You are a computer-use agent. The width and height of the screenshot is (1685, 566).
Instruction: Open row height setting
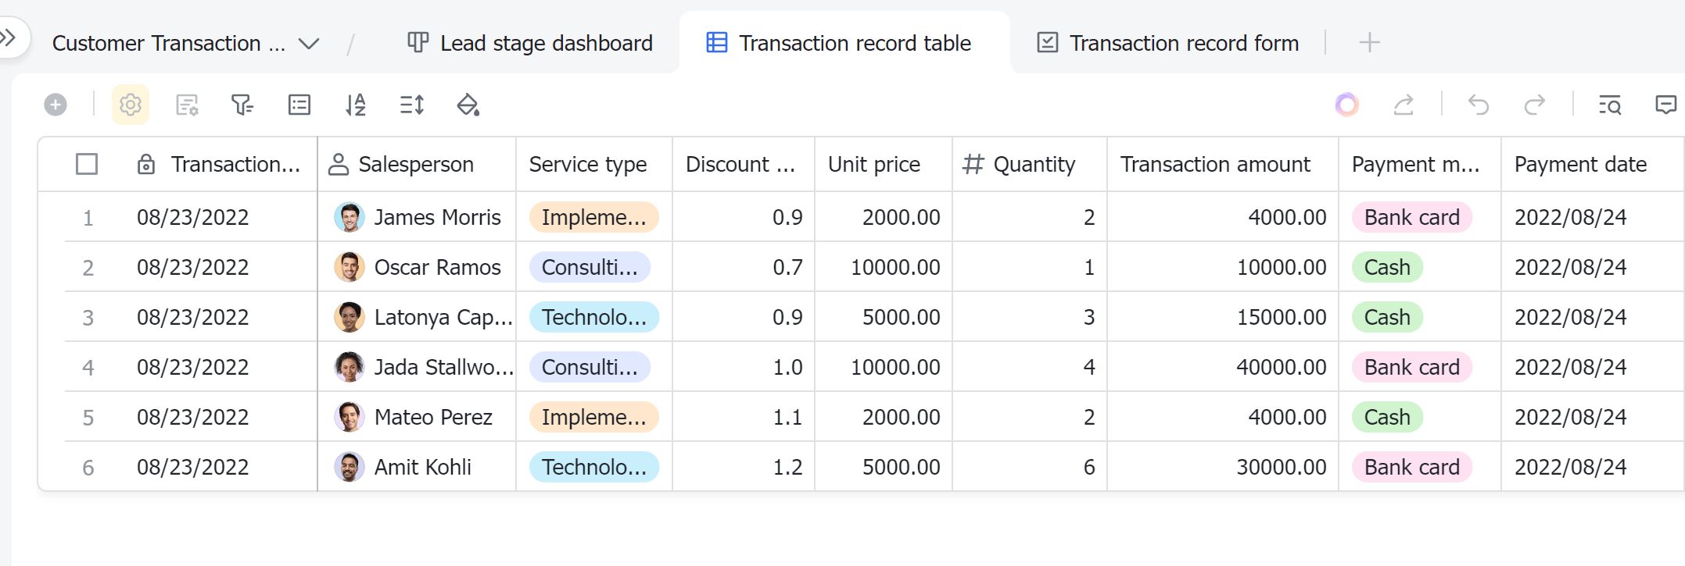tap(412, 105)
